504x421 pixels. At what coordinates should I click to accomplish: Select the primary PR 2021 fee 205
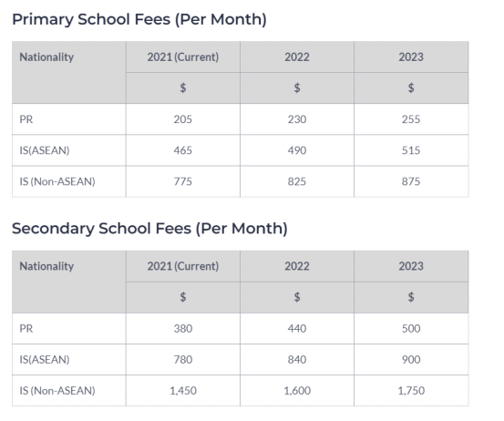(183, 119)
